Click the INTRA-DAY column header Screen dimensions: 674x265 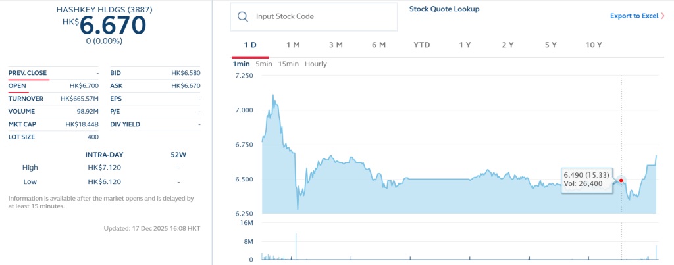tap(104, 155)
